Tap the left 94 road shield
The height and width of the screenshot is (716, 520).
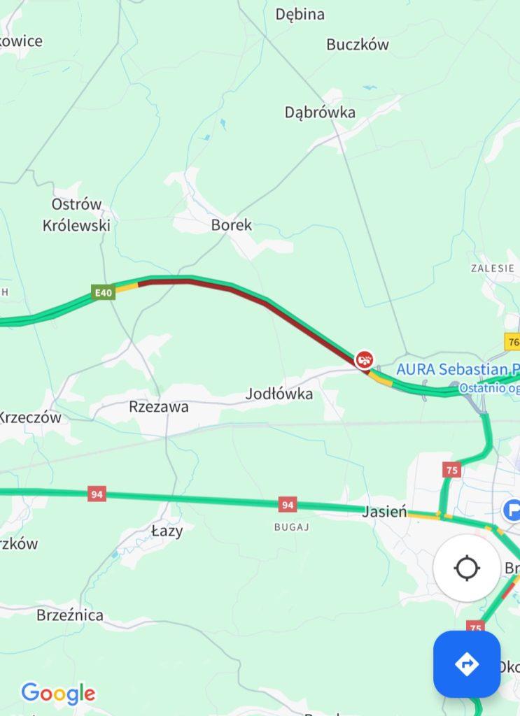97,494
